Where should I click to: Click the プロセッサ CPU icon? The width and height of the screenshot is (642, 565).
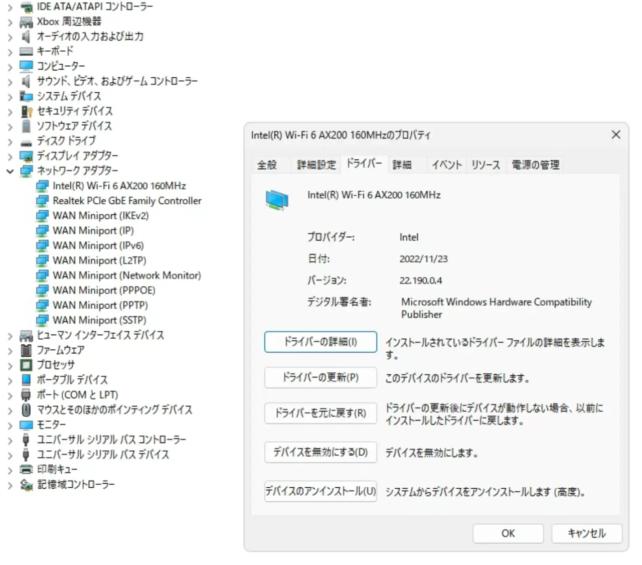26,365
